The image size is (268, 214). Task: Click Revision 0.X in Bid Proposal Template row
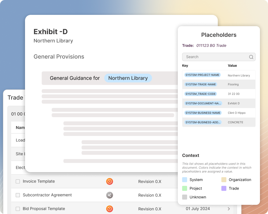pyautogui.click(x=150, y=209)
